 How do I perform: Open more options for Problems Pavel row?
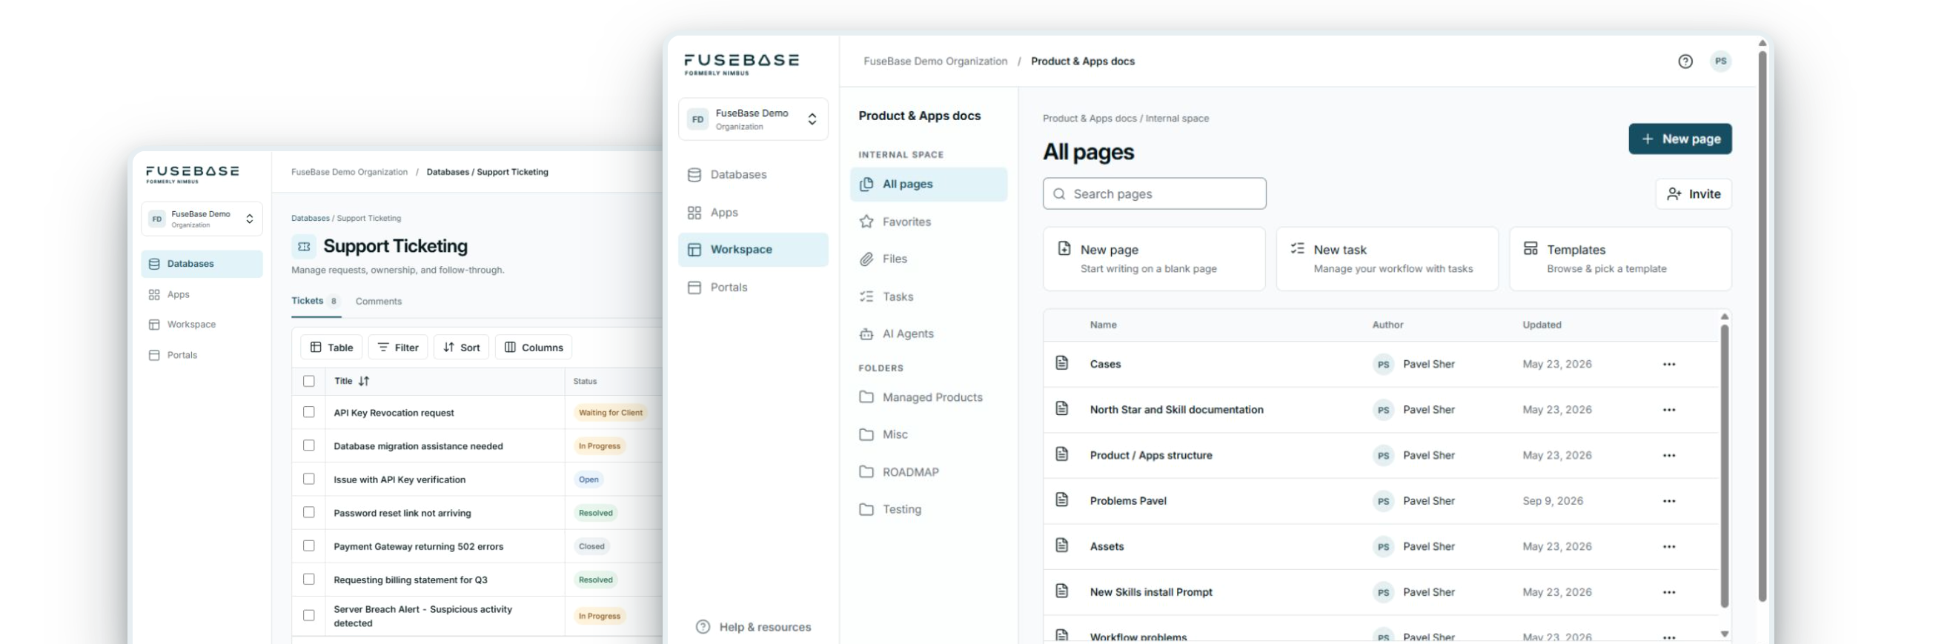pos(1668,501)
